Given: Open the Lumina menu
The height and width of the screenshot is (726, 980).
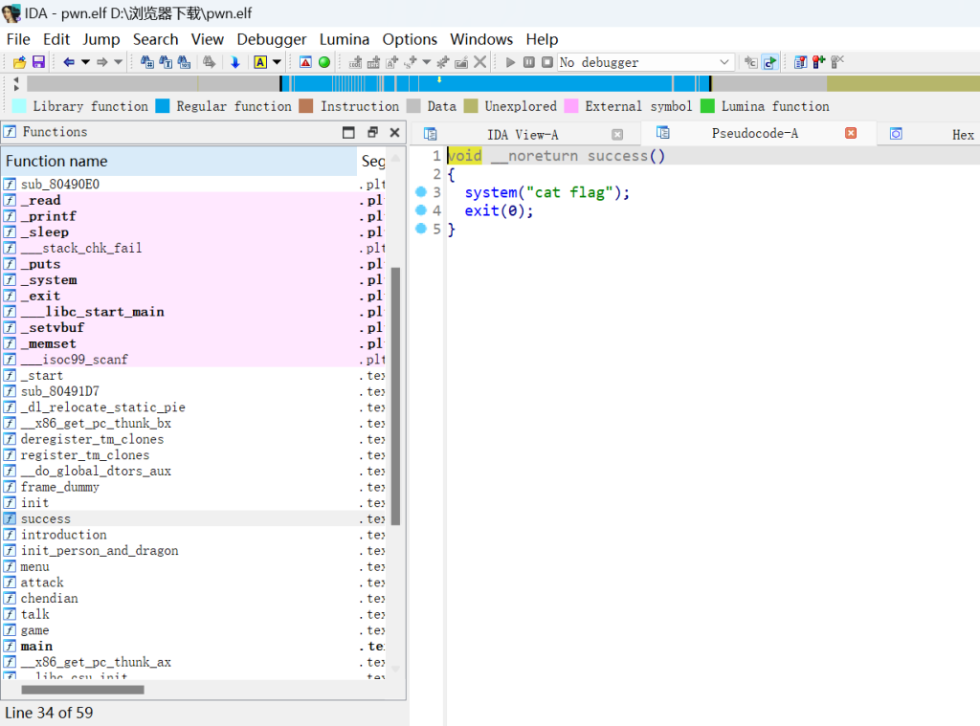Looking at the screenshot, I should (x=345, y=39).
